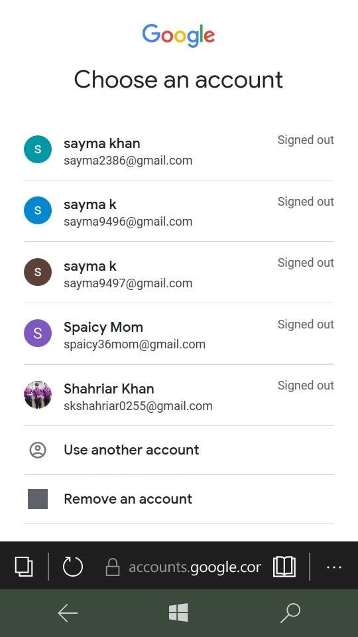Open the browser tabs icon
The image size is (358, 637).
click(24, 566)
